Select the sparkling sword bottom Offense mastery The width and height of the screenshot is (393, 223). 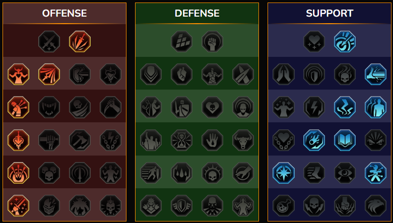pyautogui.click(x=18, y=206)
